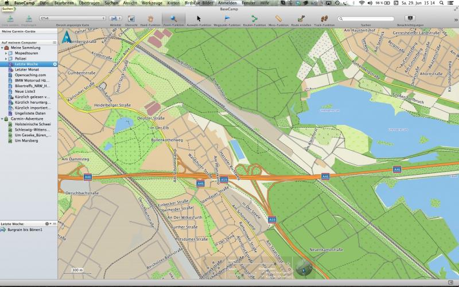
Task: Select the Routen-Funktion tool
Action: point(254,19)
